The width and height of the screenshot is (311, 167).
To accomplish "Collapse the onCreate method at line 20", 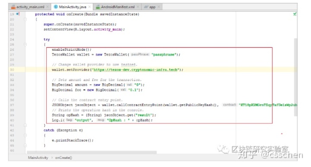I will (25, 19).
